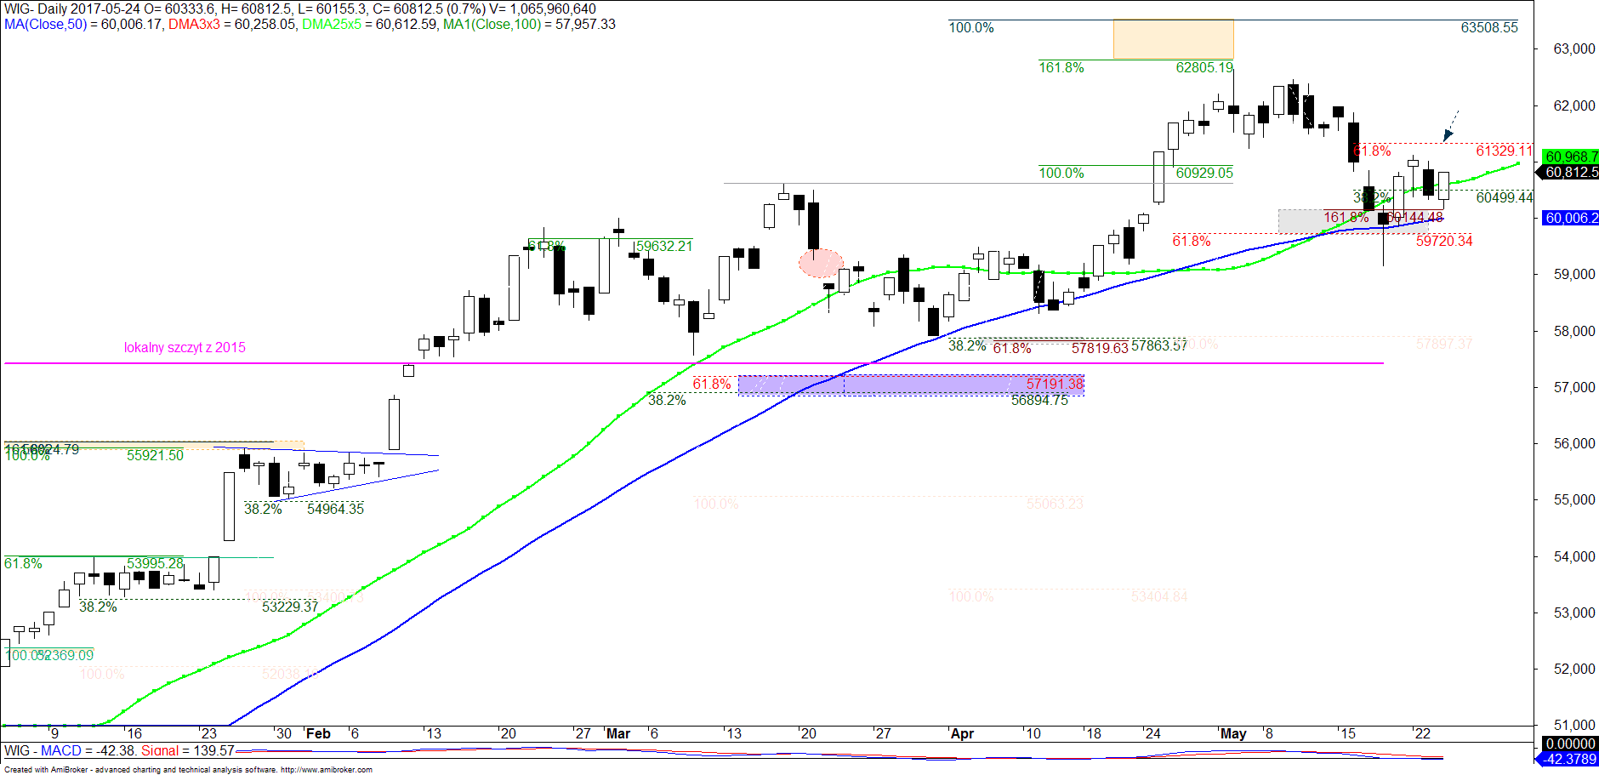Click the orange rectangle zone above 62805.19

point(1173,40)
